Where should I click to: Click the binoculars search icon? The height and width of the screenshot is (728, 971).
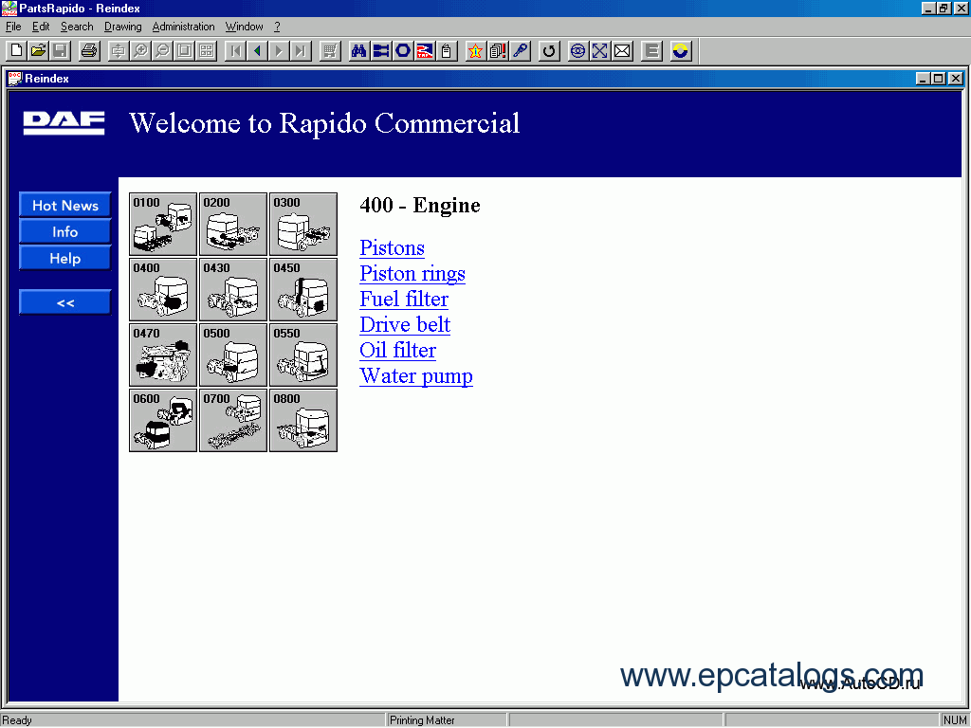[x=359, y=51]
